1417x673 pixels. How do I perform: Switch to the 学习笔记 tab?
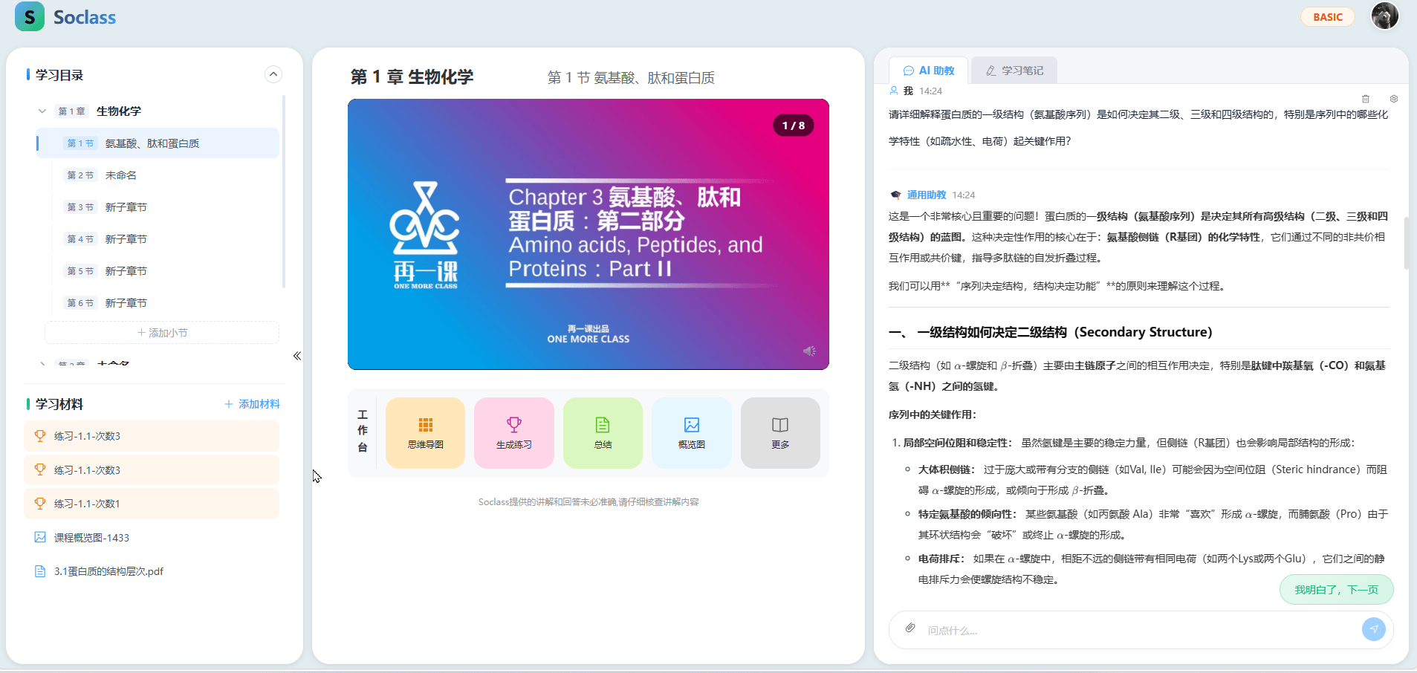(1014, 71)
